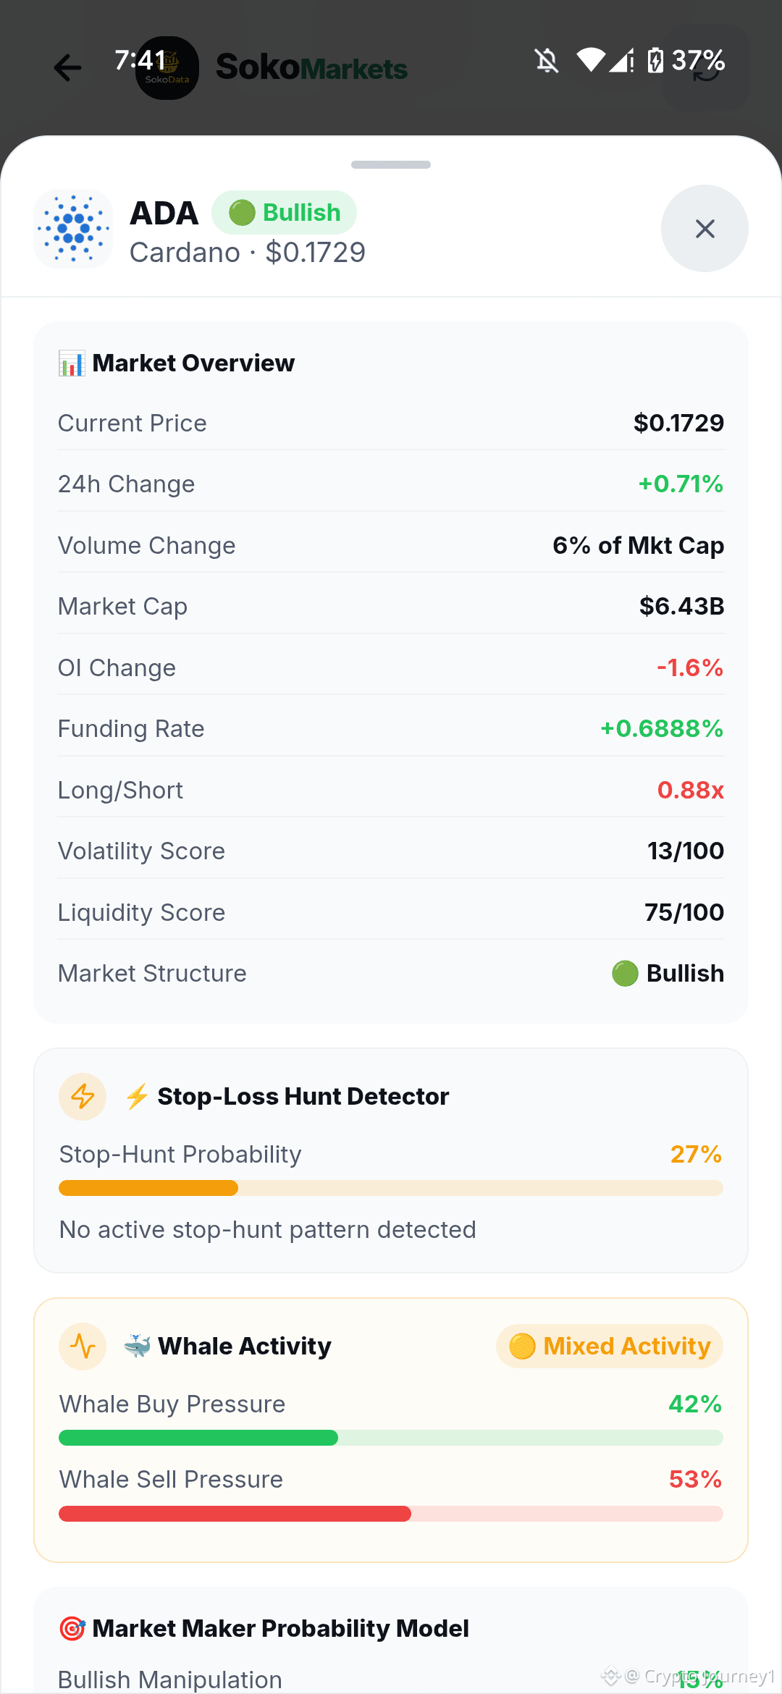This screenshot has height=1694, width=782.
Task: Tap the Whale Buy Pressure green bar
Action: click(x=391, y=1438)
